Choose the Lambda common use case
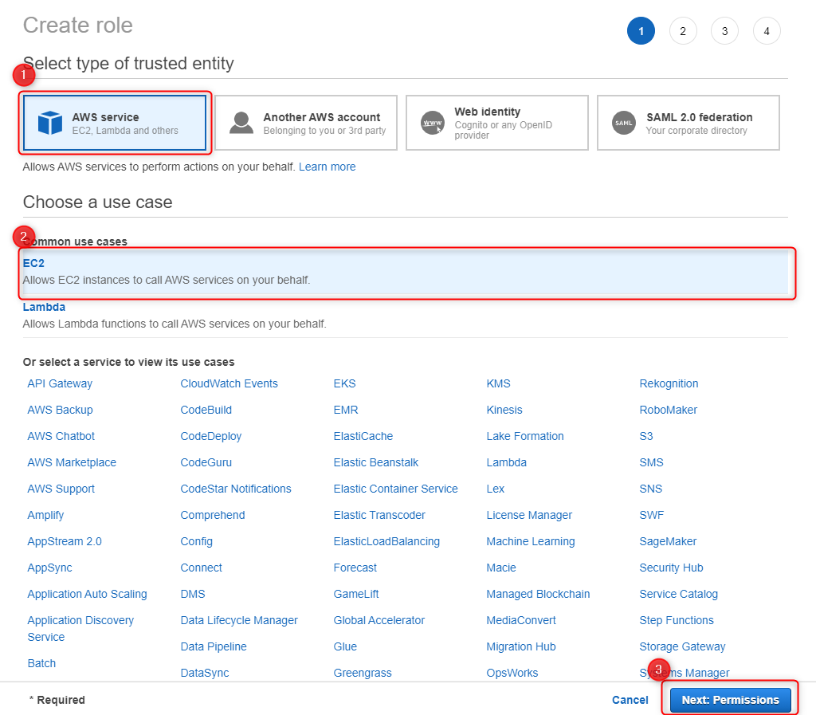This screenshot has width=816, height=715. click(406, 316)
